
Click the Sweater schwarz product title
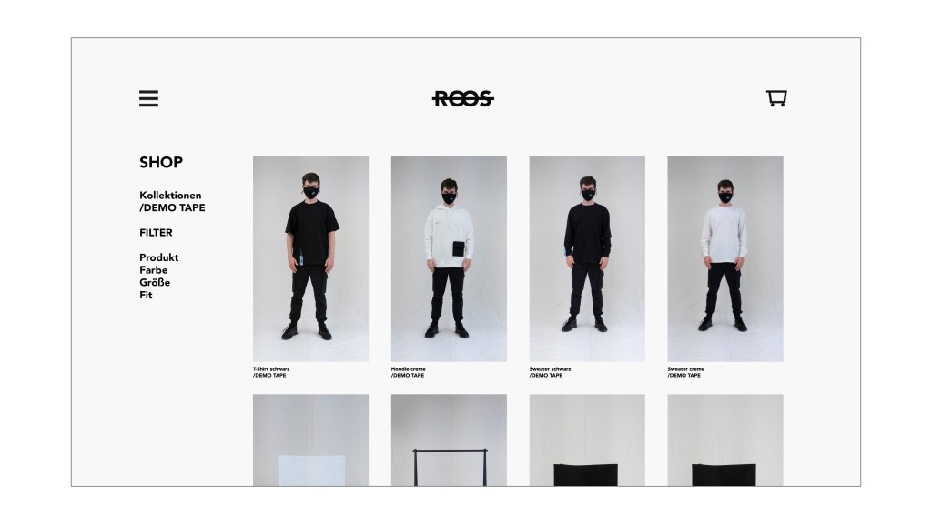coord(550,369)
